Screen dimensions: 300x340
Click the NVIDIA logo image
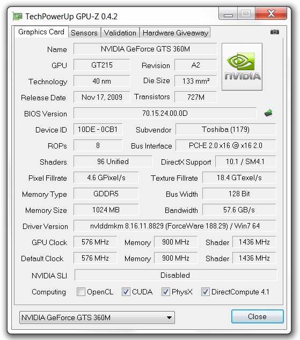tap(242, 67)
